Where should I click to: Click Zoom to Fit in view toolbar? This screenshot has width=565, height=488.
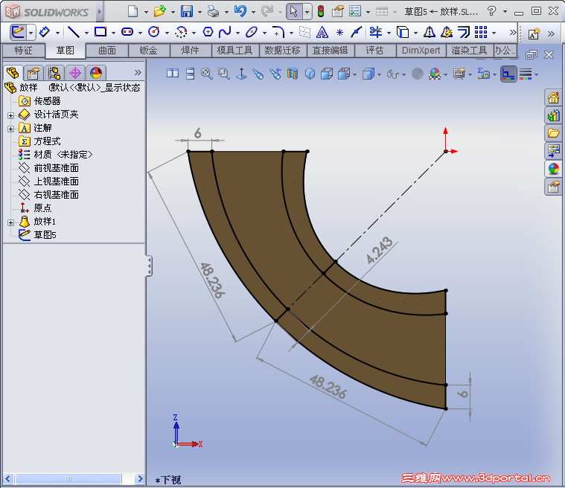(x=206, y=74)
